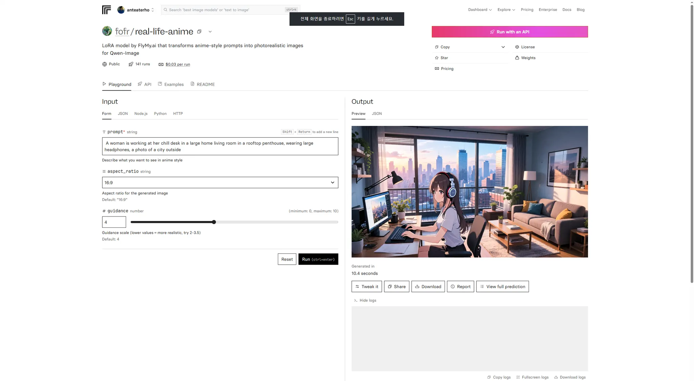Open the Explore menu
This screenshot has height=381, width=694.
[x=506, y=10]
